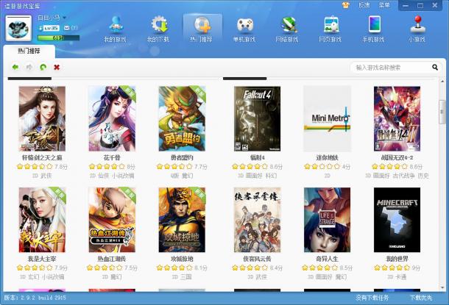Click the skin shirt icon in title bar
Viewport: 449px width, 305px height.
tap(346, 5)
